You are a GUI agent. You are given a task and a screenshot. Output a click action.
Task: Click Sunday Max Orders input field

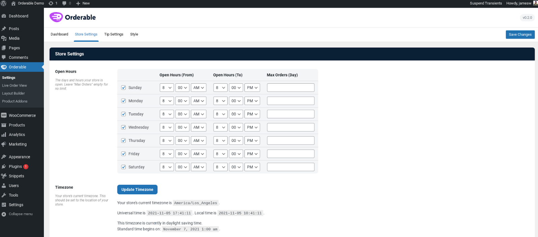(291, 88)
